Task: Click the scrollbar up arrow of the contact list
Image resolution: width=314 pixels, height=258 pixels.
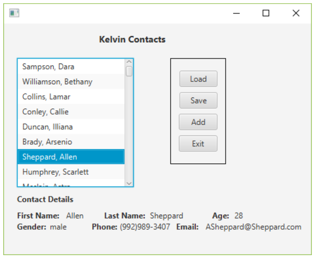Action: click(x=129, y=61)
